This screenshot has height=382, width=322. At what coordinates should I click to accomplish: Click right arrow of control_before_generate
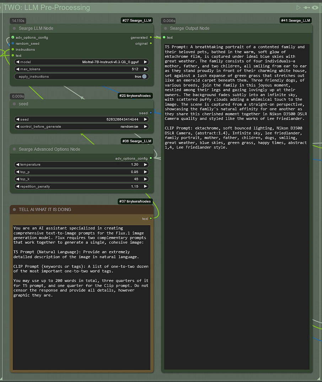[145, 127]
